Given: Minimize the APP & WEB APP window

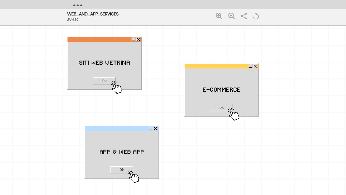Looking at the screenshot, I should [151, 128].
